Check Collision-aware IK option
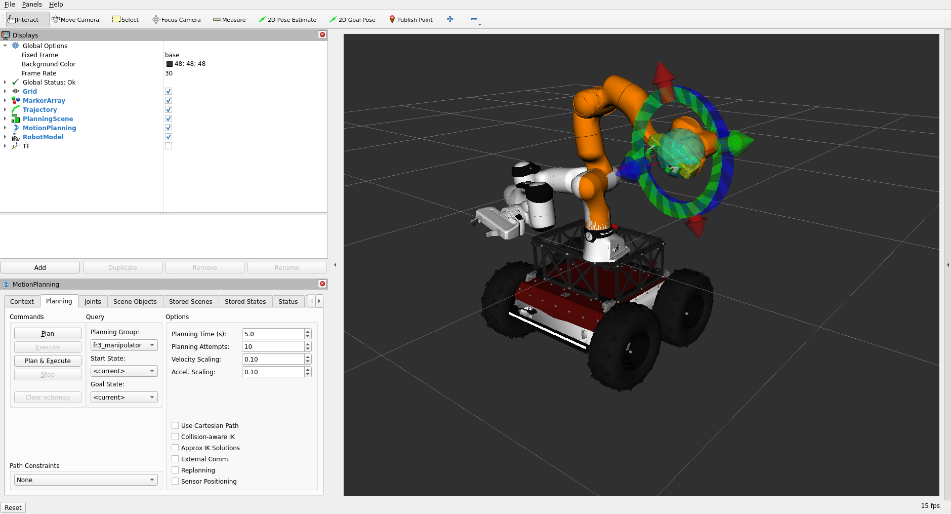The image size is (951, 514). click(175, 437)
